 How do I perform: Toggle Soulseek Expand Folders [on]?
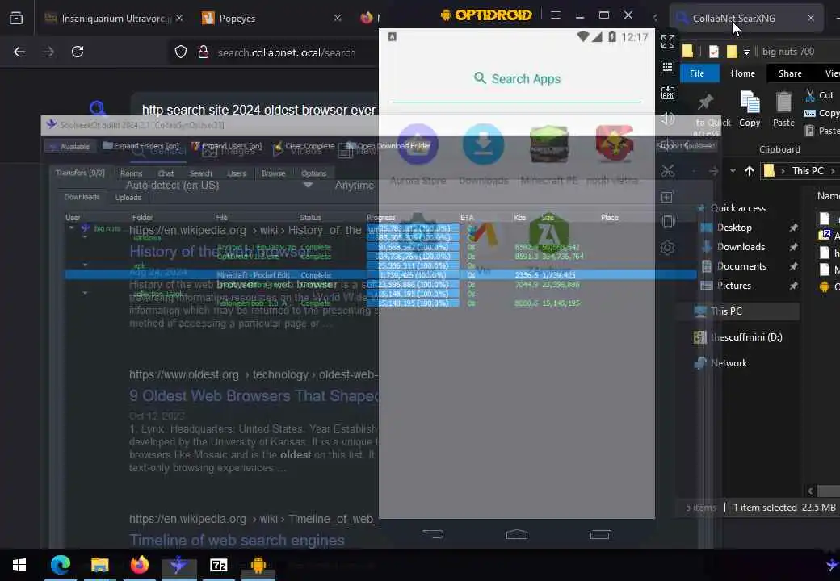point(141,146)
